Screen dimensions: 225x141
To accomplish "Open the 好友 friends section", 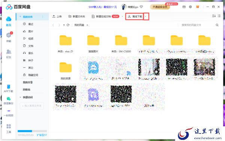I will tap(9, 54).
